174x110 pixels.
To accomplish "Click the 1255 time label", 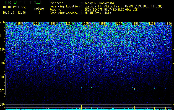I will [86, 24].
